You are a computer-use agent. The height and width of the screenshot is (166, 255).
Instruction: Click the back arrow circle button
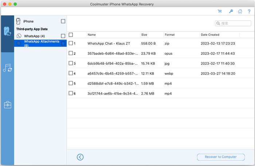tap(80, 157)
